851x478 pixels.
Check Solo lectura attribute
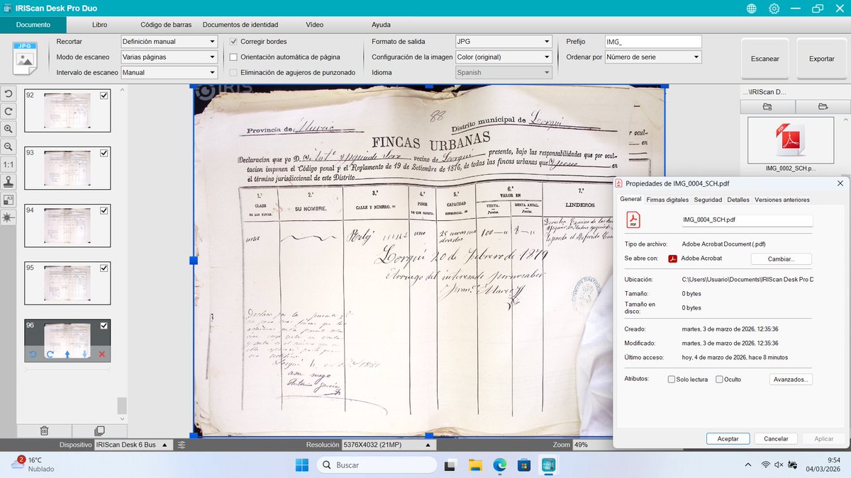click(672, 380)
